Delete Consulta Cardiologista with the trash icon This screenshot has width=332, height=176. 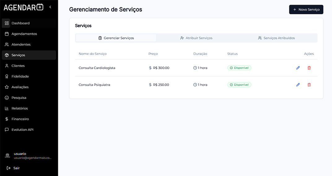click(x=309, y=68)
